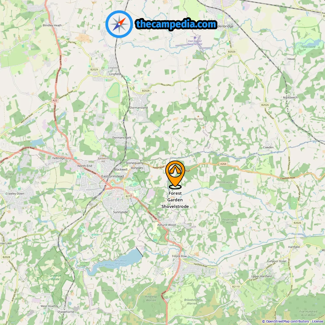
Task: Open the thecampedia.com logo text
Action: (176, 24)
